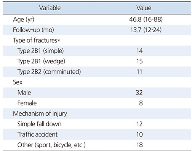Click the Variable column header
Image resolution: width=192 pixels, height=151 pixels.
(x=50, y=8)
